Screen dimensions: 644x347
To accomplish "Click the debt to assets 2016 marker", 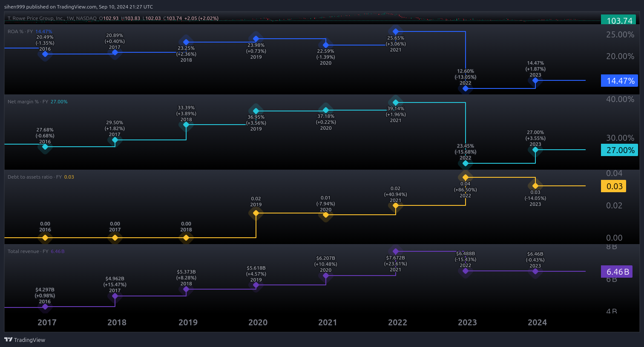I will (x=45, y=238).
